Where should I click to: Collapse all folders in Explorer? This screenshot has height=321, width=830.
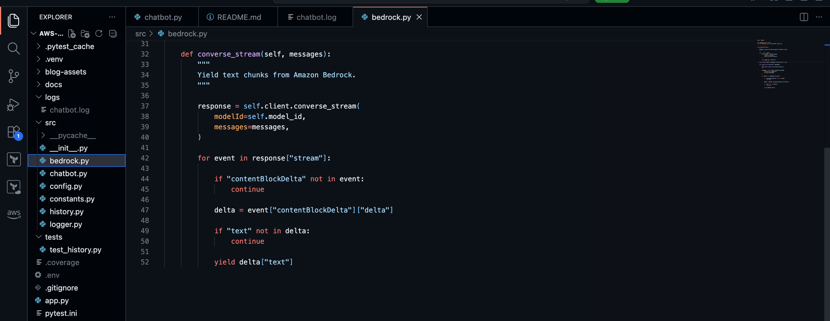[112, 34]
